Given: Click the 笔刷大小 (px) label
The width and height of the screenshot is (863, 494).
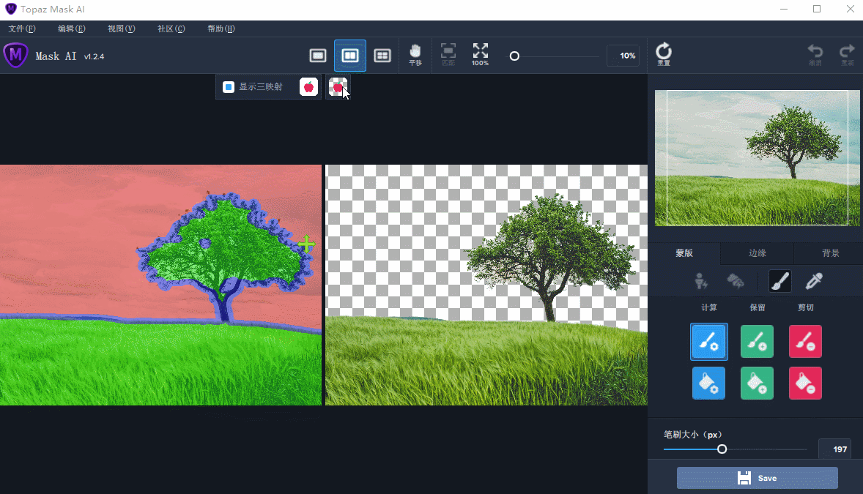Looking at the screenshot, I should [692, 435].
